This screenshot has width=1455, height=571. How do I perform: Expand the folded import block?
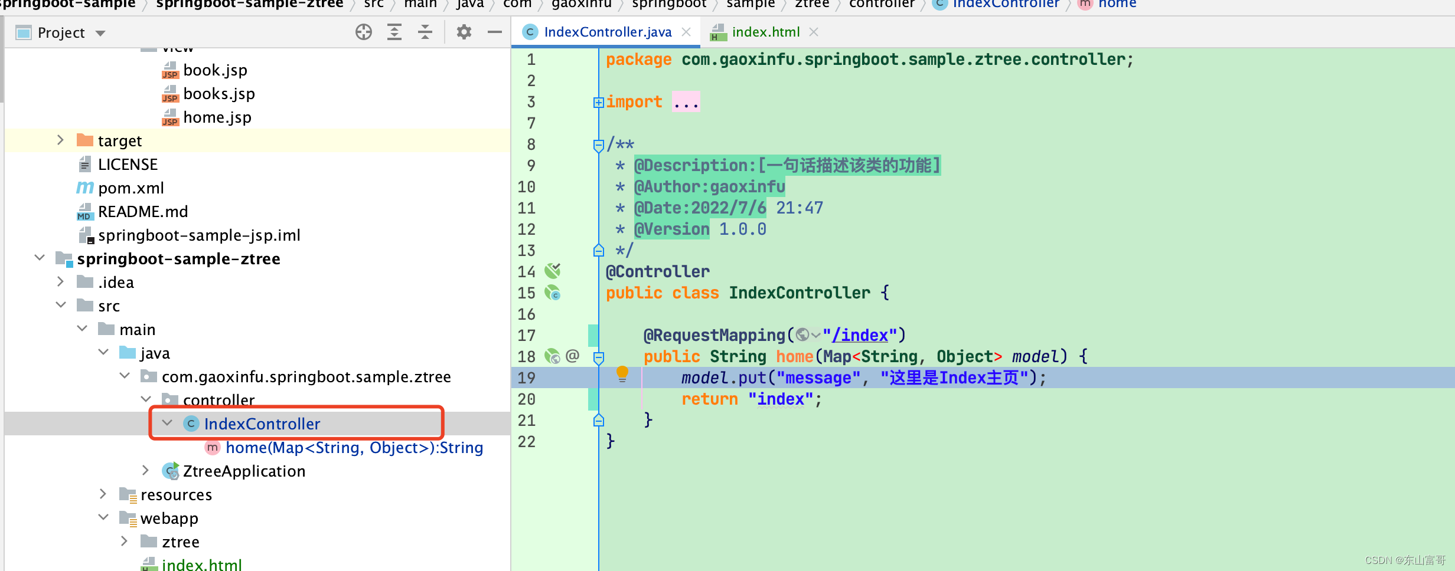click(598, 103)
